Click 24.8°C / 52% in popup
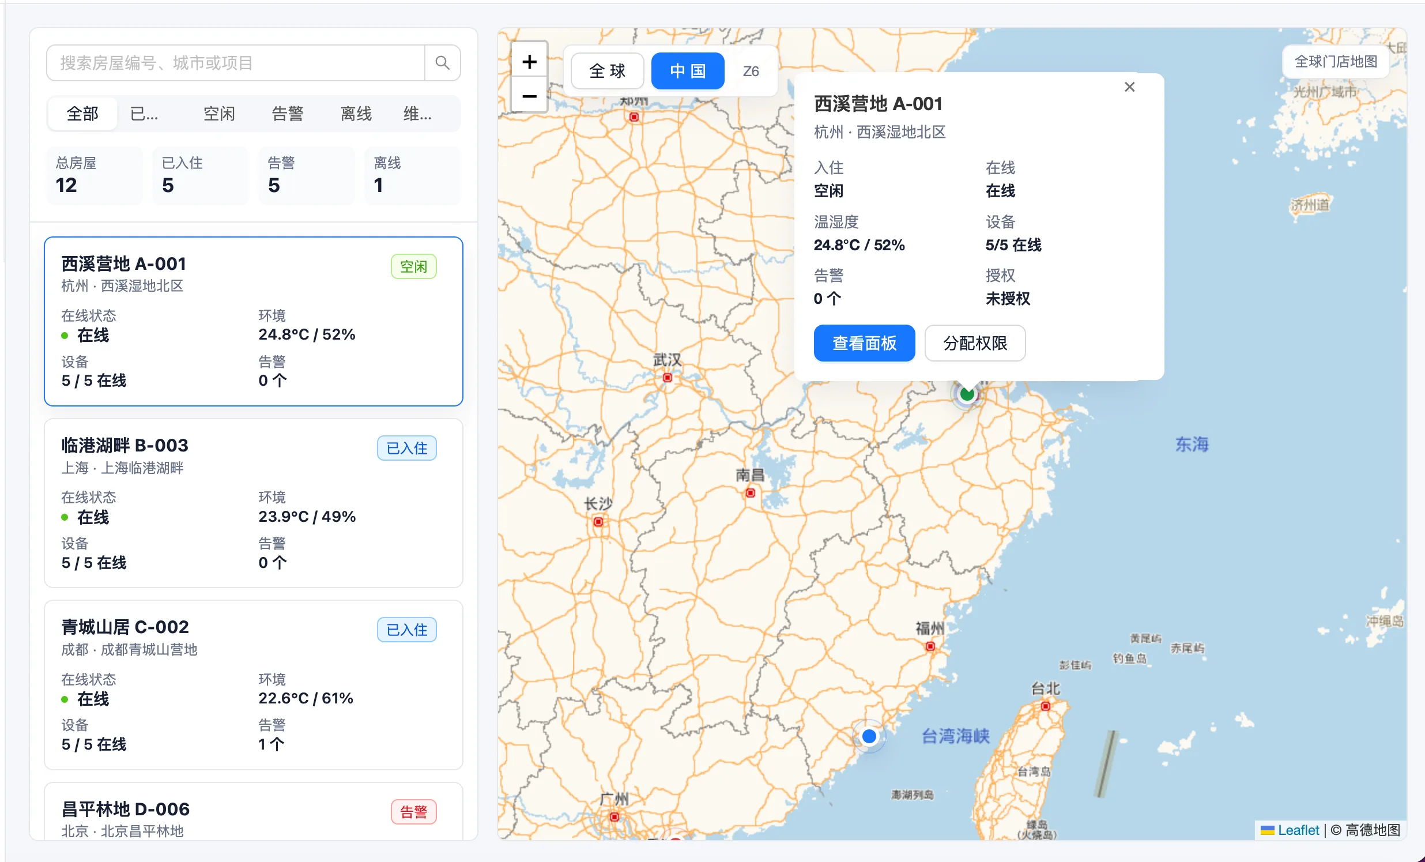 (x=859, y=244)
